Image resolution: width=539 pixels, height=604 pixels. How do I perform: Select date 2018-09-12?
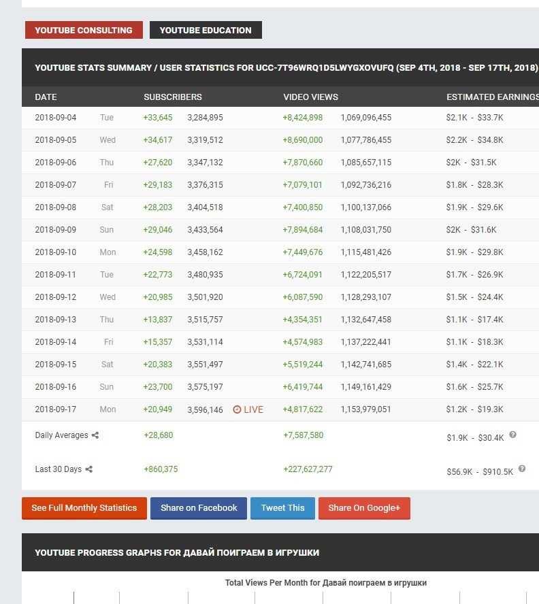click(x=56, y=297)
